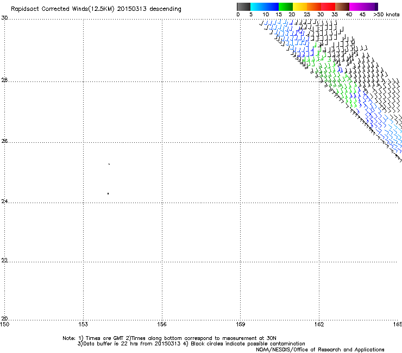The width and height of the screenshot is (402, 353).
Task: Click latitude label '26' on left axis
Action: point(4,141)
